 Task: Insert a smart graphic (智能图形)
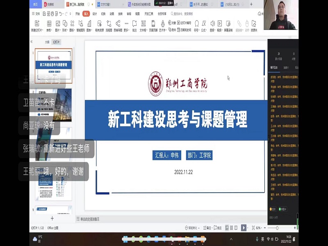(x=81, y=26)
